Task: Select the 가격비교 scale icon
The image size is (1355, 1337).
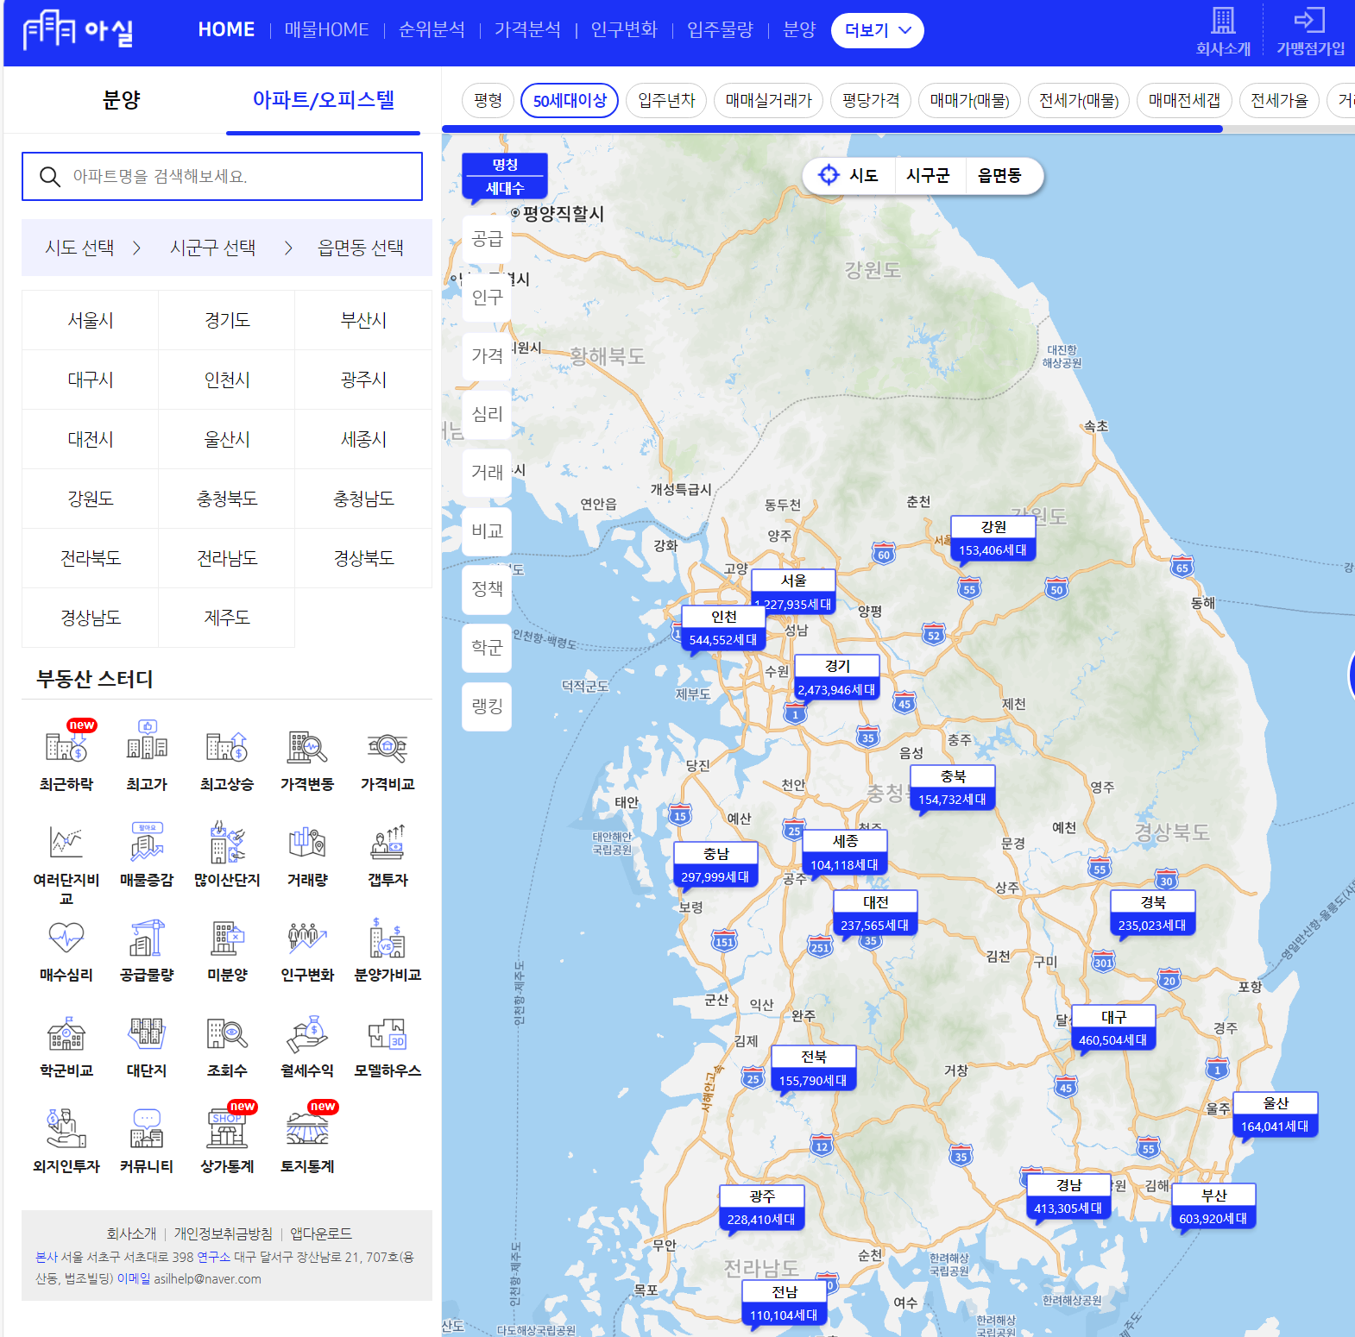Action: click(388, 747)
